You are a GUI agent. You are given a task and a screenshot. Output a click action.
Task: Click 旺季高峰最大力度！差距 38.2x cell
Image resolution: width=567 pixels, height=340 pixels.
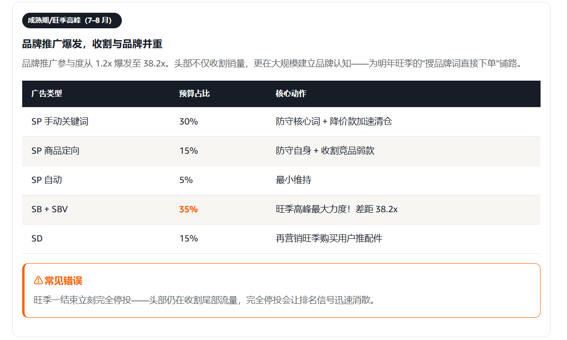337,209
